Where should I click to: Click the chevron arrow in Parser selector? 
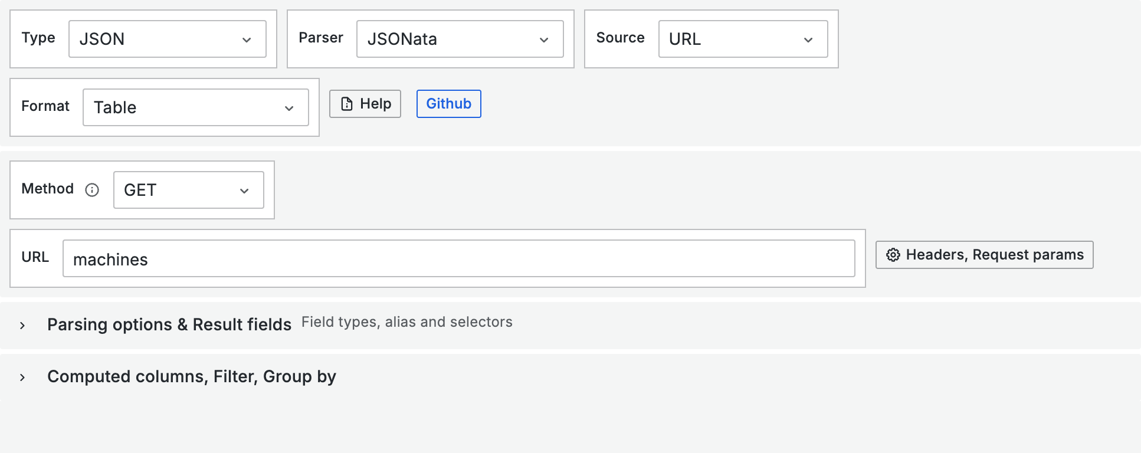click(x=544, y=40)
